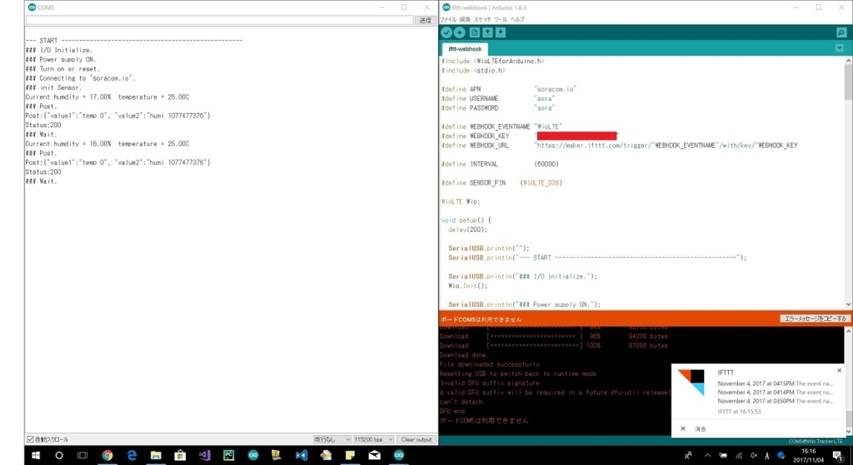Click the console scroll-down arrow in Arduino
Image resolution: width=853 pixels, height=465 pixels.
click(849, 433)
